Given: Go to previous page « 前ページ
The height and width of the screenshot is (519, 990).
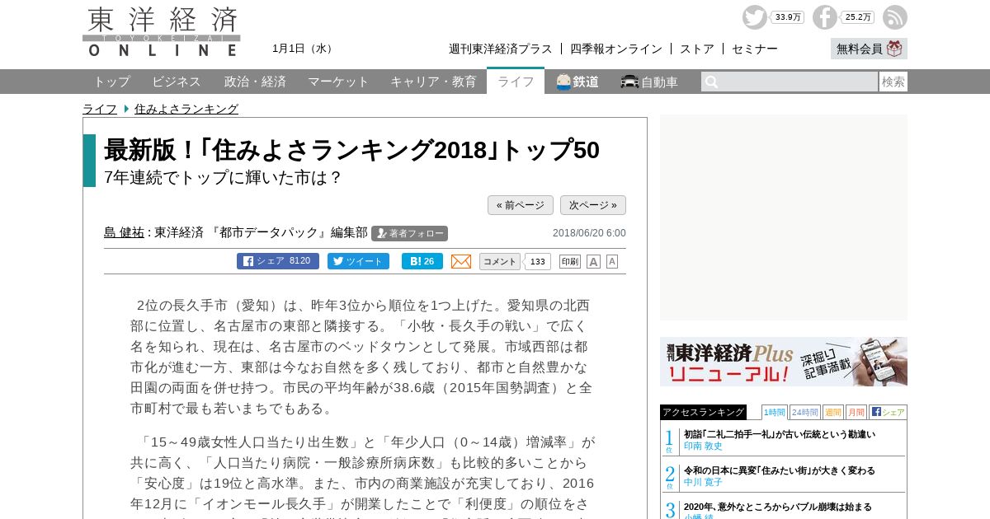Looking at the screenshot, I should click(x=521, y=205).
